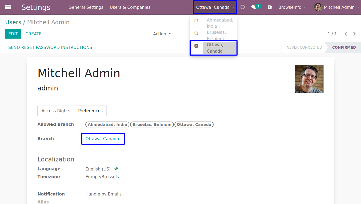Click the gift icon in navbar

(x=270, y=7)
